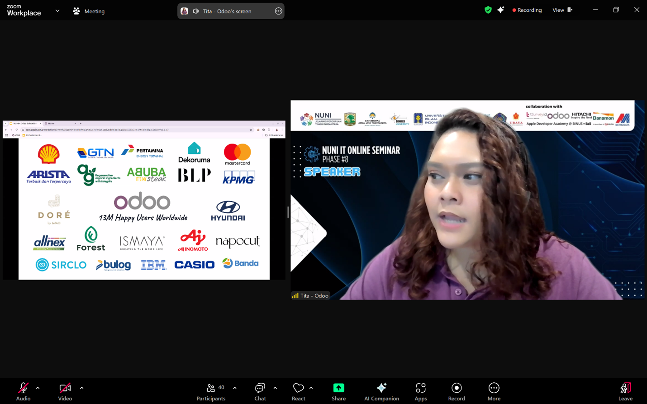
Task: Click the odoo logo in shared slide
Action: tap(142, 201)
